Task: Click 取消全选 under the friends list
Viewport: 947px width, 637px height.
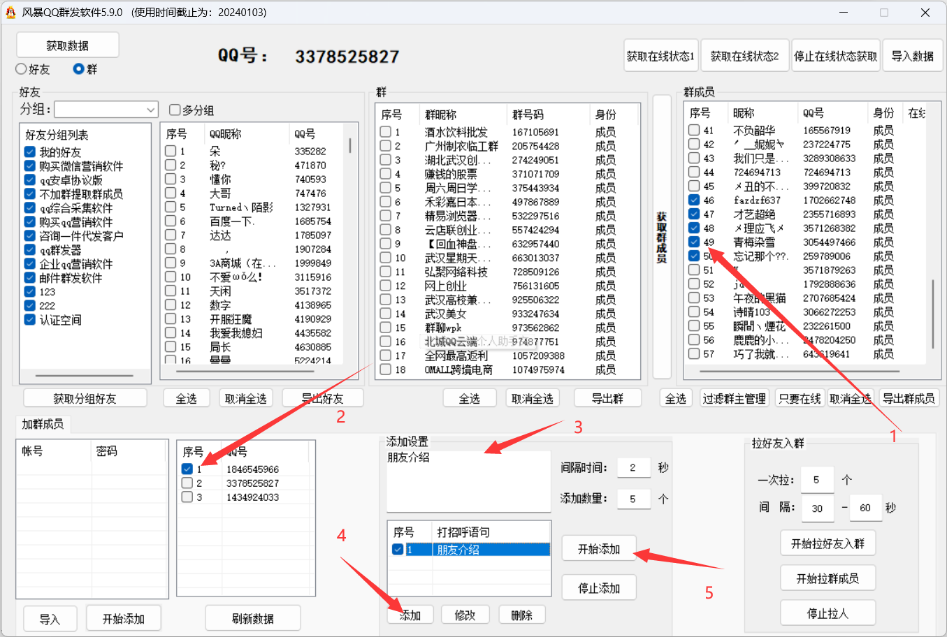Action: pyautogui.click(x=246, y=398)
